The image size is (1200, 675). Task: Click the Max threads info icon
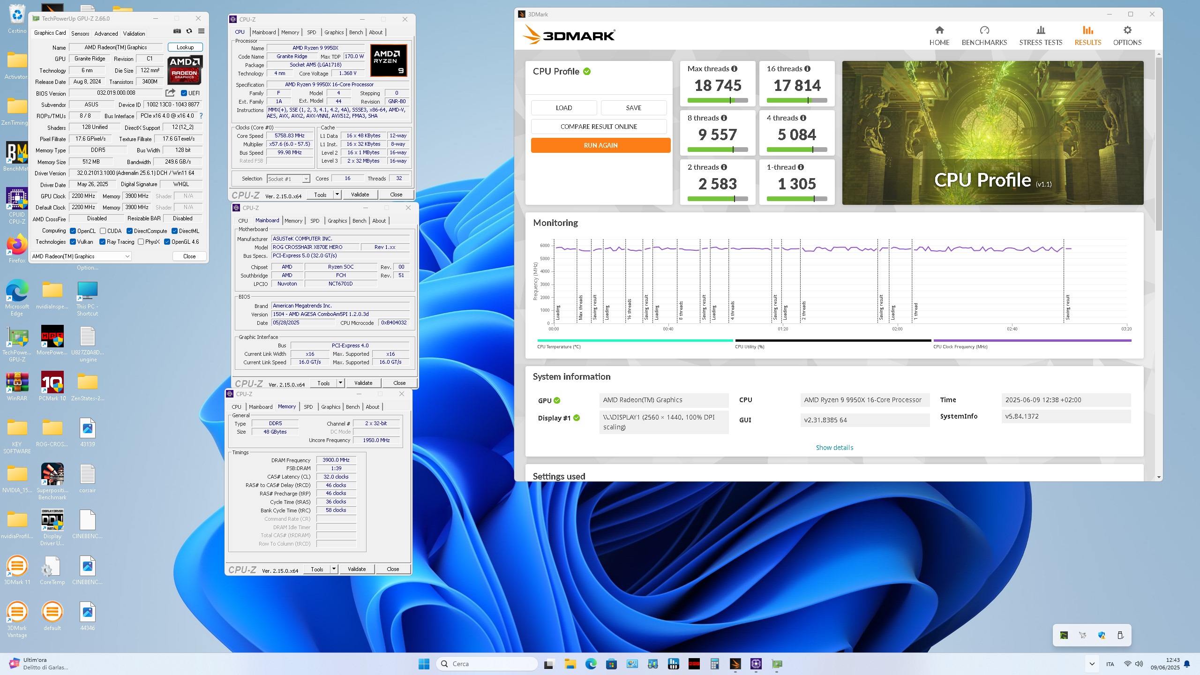[734, 68]
